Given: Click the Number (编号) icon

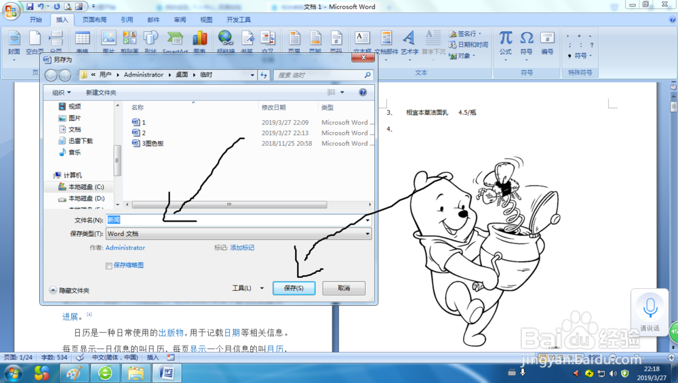Looking at the screenshot, I should pos(547,43).
